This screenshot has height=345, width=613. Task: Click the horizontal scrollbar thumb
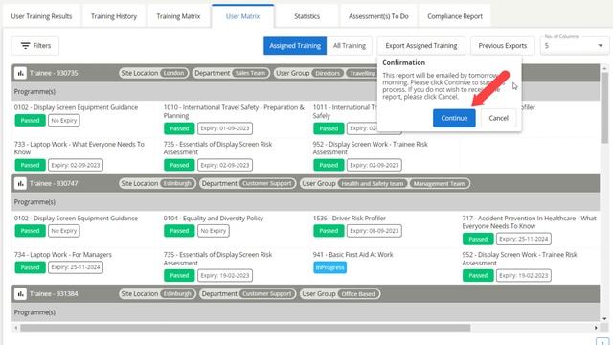245,328
